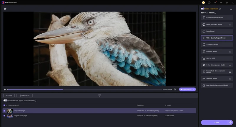
Task: Collapse the video name list chevron
Action: click(6, 105)
